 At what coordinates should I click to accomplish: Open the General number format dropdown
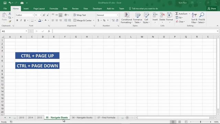coord(118,15)
